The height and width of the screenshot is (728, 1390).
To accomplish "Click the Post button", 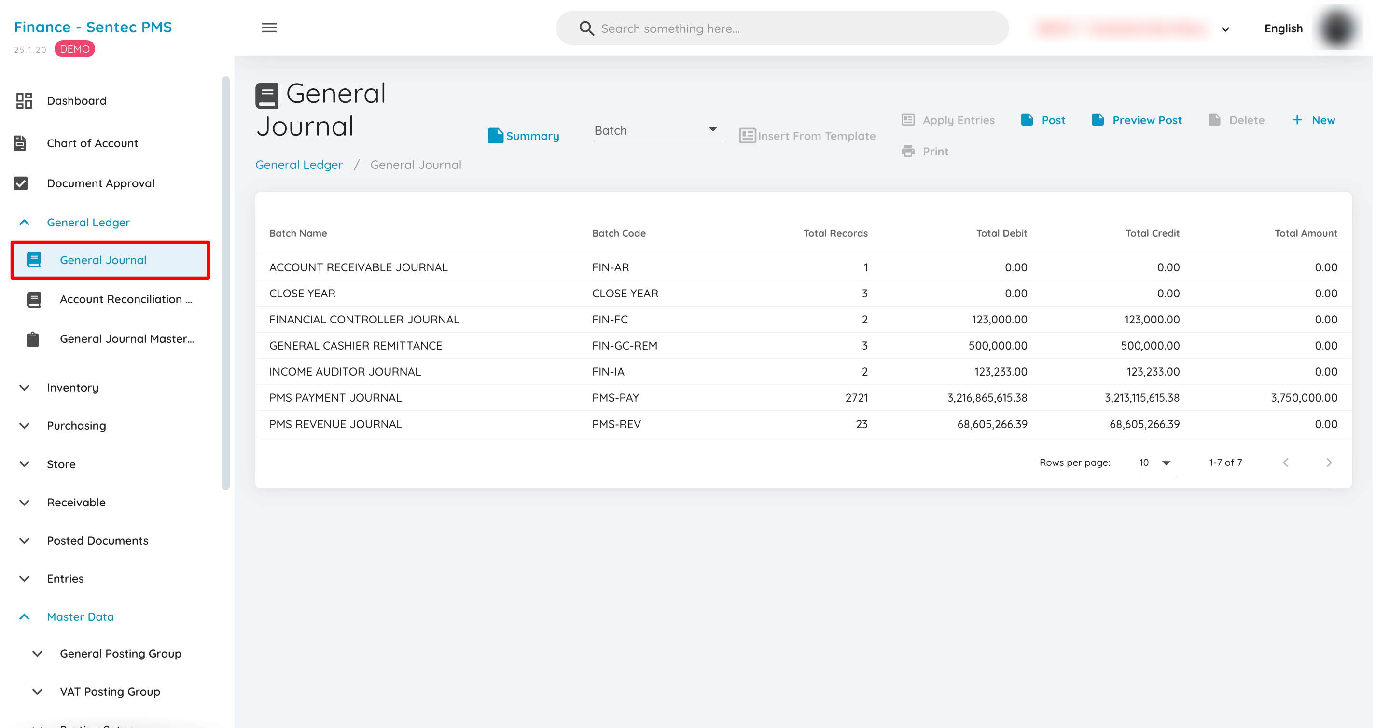I will coord(1043,120).
